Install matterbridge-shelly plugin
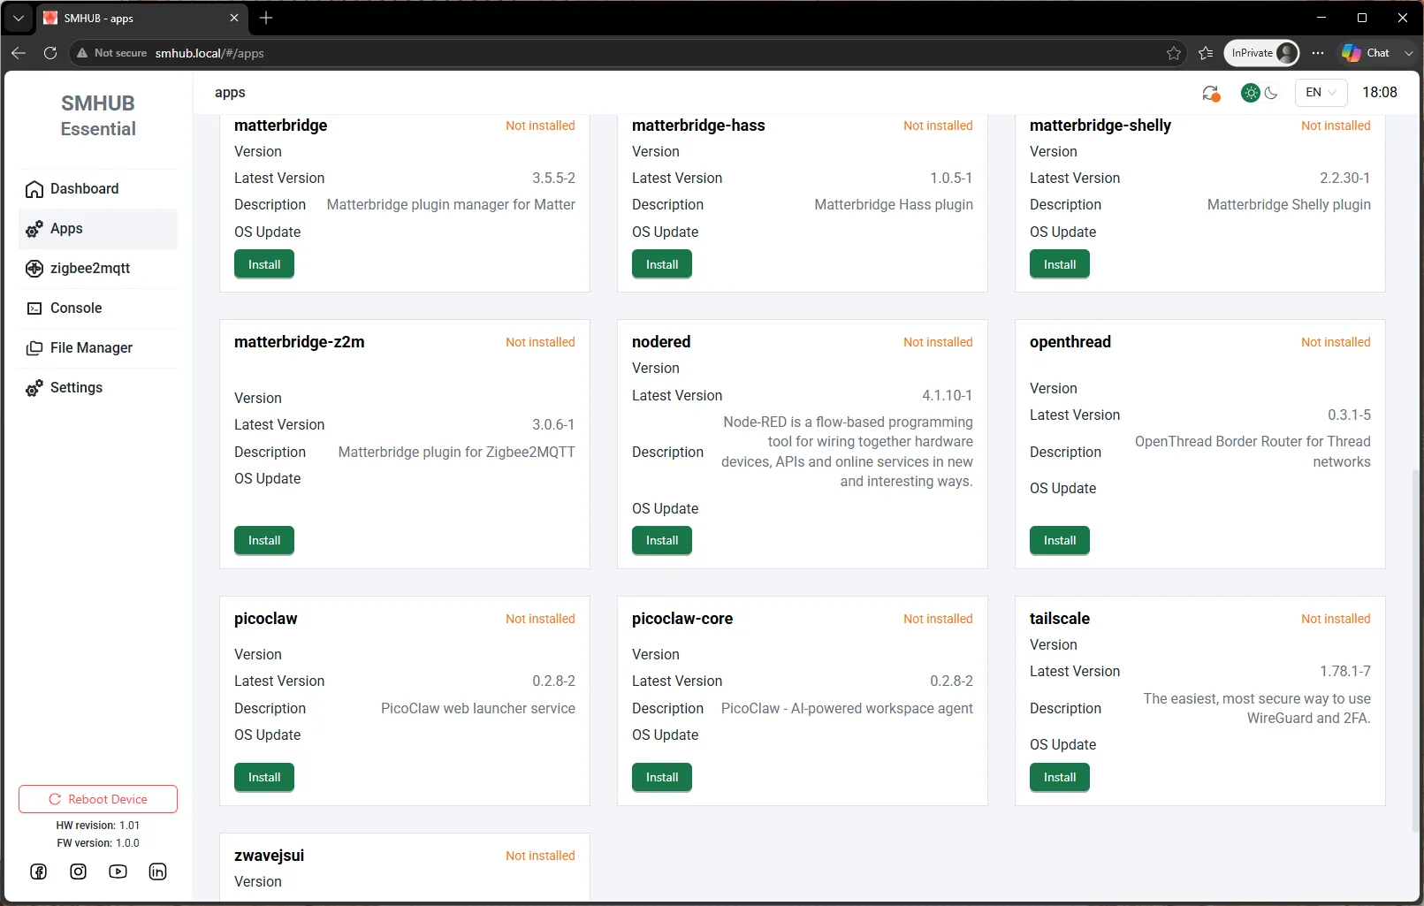The height and width of the screenshot is (906, 1424). 1060,264
